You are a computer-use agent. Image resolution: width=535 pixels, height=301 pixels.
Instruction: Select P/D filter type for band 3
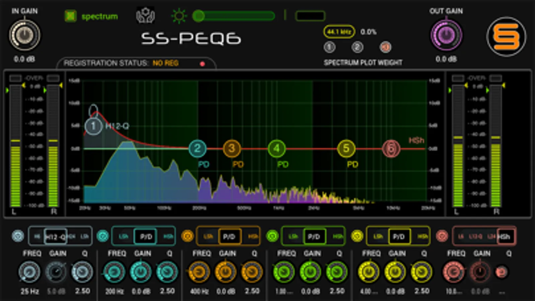[229, 237]
